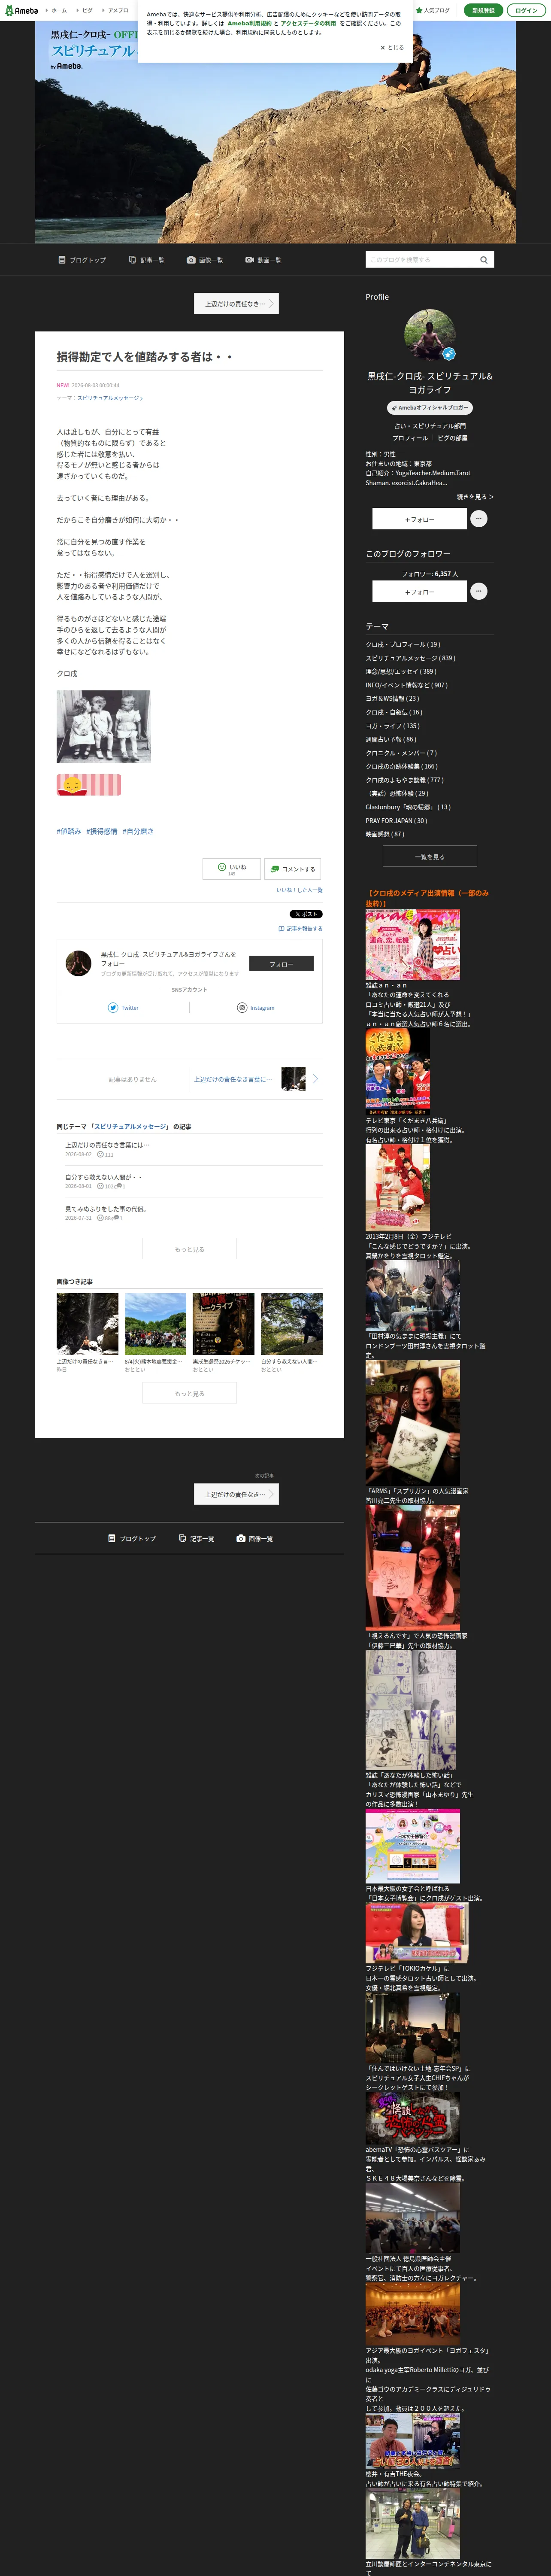Click the ログイン button
The image size is (551, 2576).
(x=526, y=10)
